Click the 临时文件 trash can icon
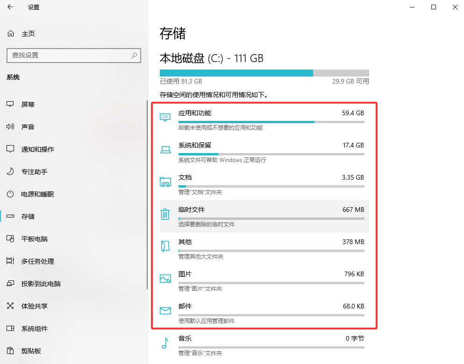The height and width of the screenshot is (364, 464). click(x=165, y=214)
